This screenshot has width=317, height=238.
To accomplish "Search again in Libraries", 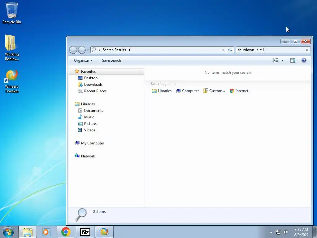I will [x=162, y=91].
